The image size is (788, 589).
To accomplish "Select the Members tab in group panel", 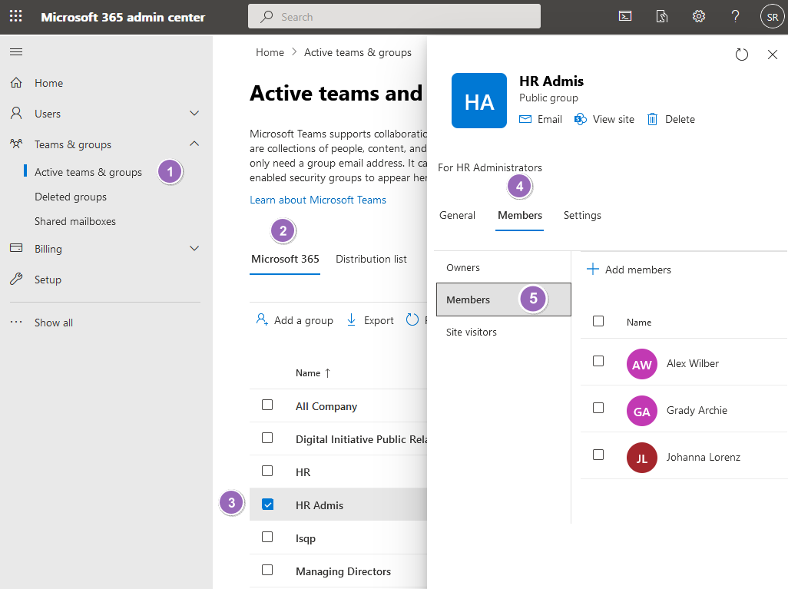I will tap(520, 215).
